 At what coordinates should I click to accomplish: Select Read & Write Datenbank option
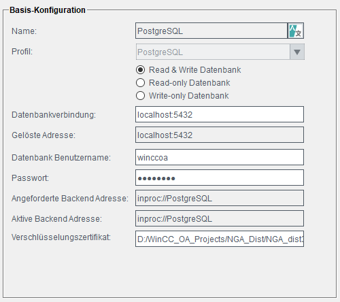coord(140,70)
